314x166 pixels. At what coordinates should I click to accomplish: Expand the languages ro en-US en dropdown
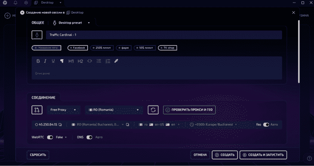179,124
